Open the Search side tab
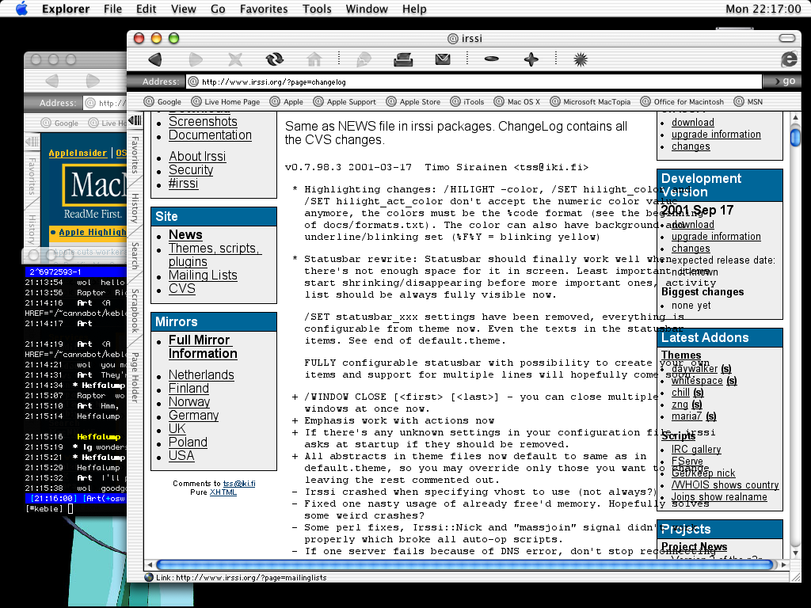811x608 pixels. pos(135,256)
